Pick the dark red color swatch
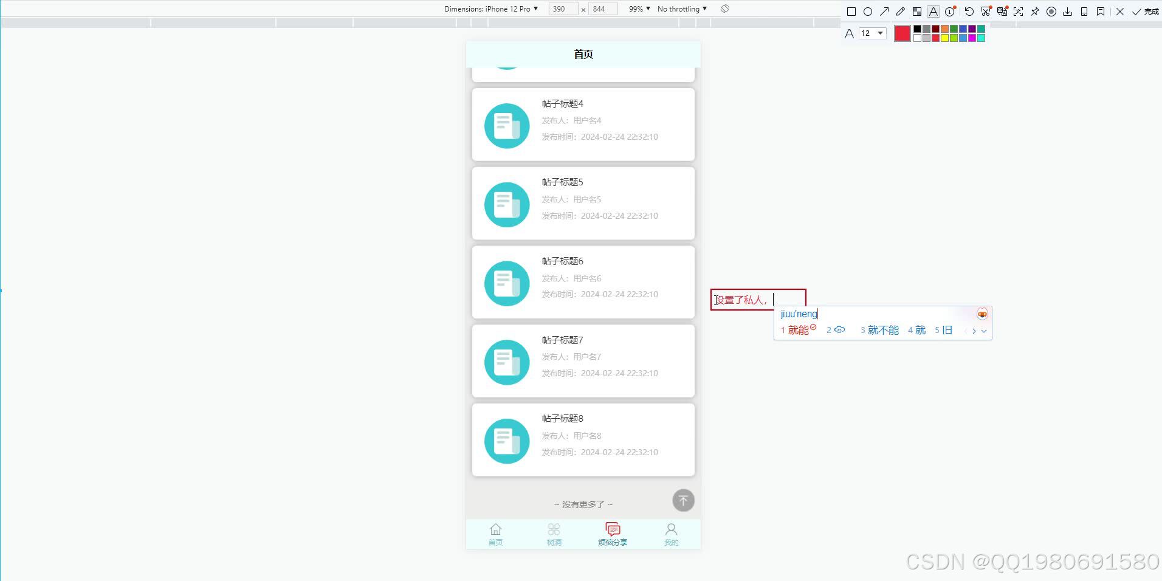1162x581 pixels. click(x=935, y=29)
